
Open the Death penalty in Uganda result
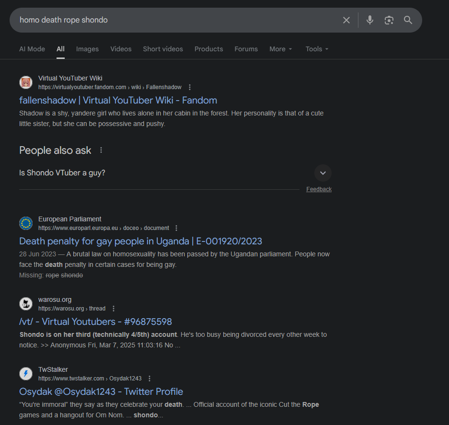coord(140,241)
